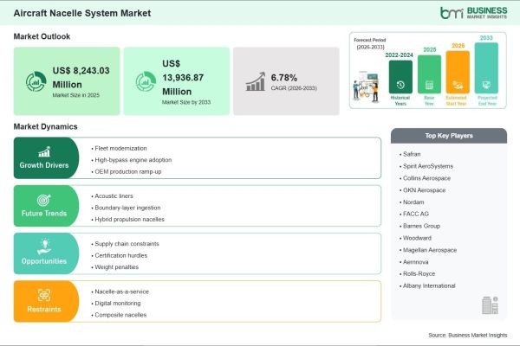Image resolution: width=520 pixels, height=346 pixels.
Task: Click the pie chart icon beside US$ 8,243.03 Million
Action: 36,81
